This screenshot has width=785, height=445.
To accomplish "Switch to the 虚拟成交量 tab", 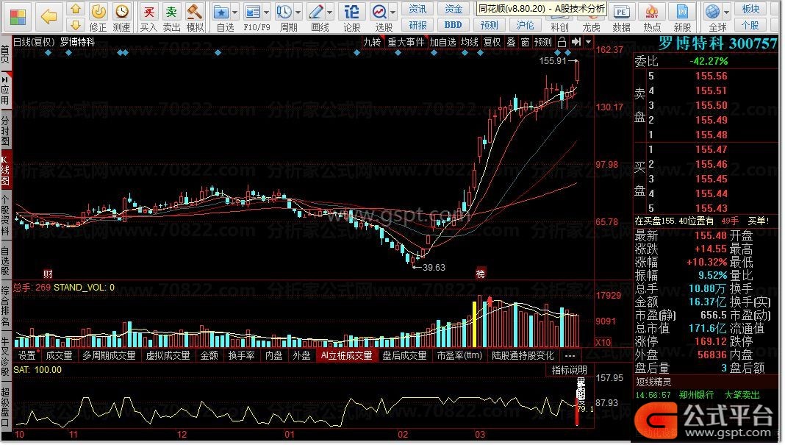I will click(168, 355).
